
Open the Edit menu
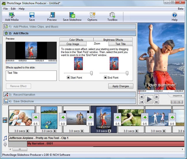click(13, 9)
